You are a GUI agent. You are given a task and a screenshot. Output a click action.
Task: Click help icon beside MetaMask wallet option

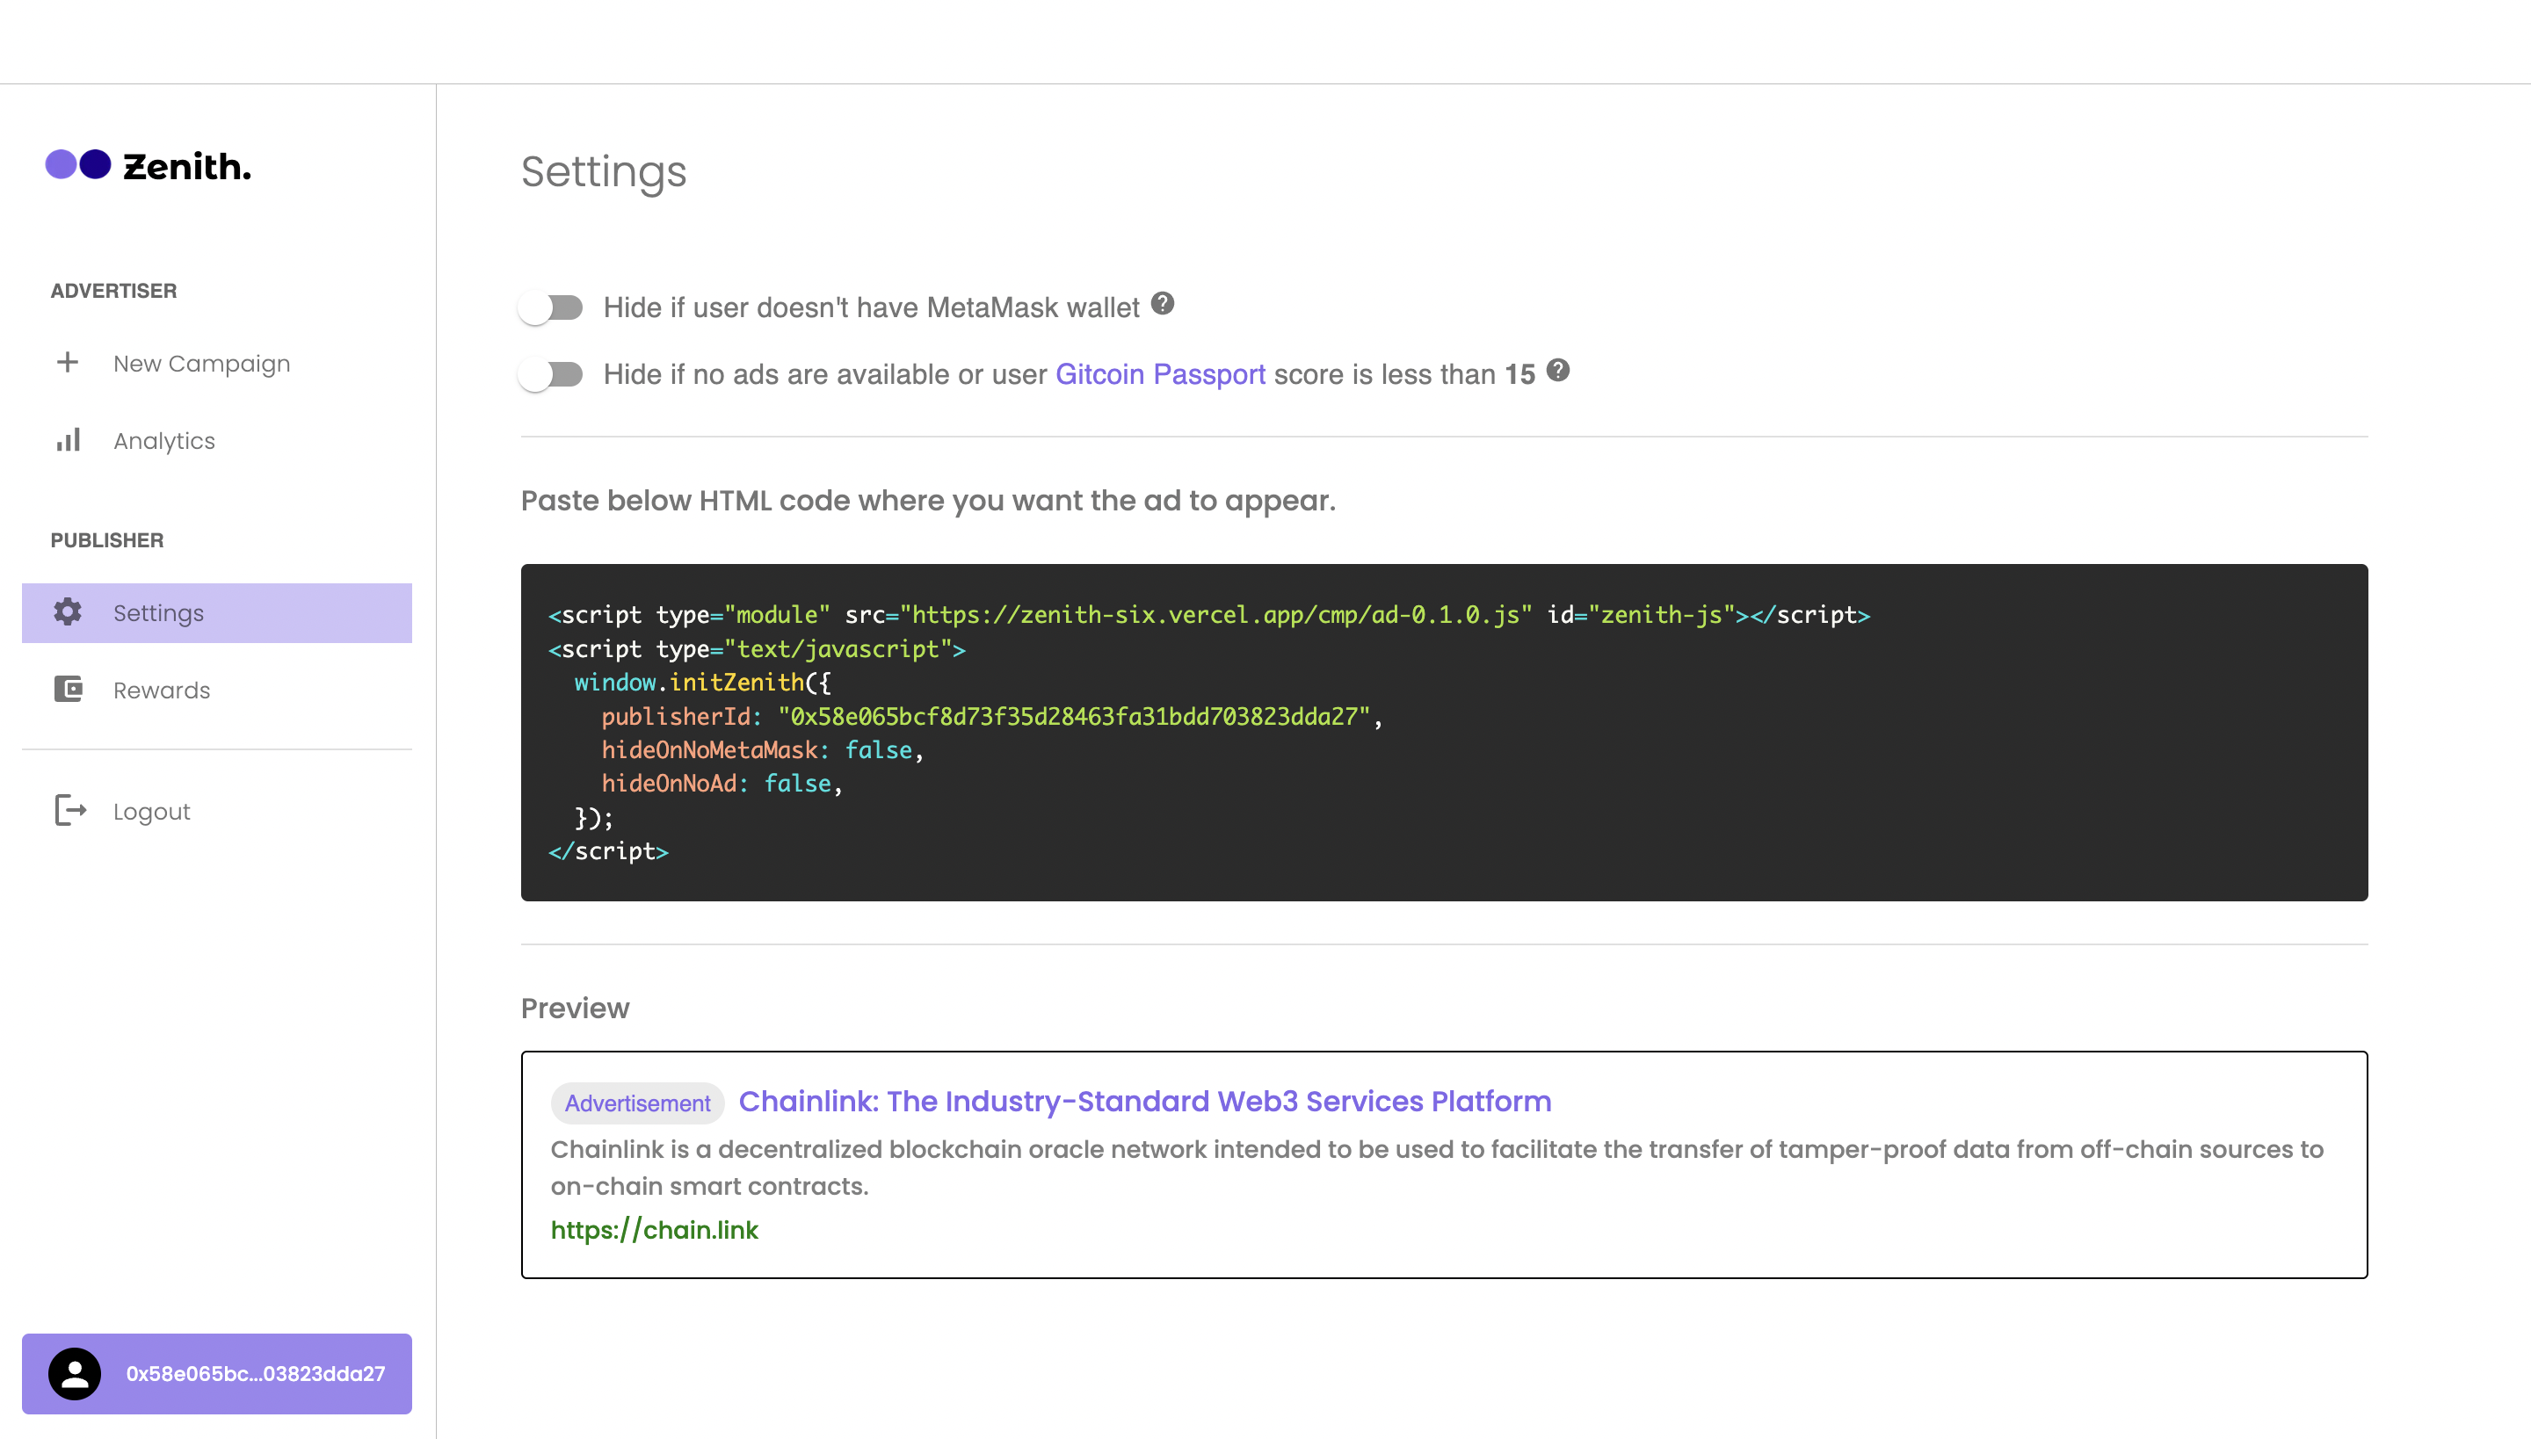tap(1163, 303)
